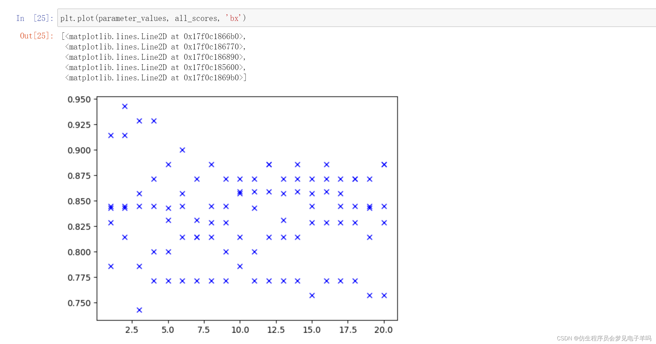This screenshot has height=344, width=656.
Task: Select the In [25] prompt label
Action: tap(35, 18)
